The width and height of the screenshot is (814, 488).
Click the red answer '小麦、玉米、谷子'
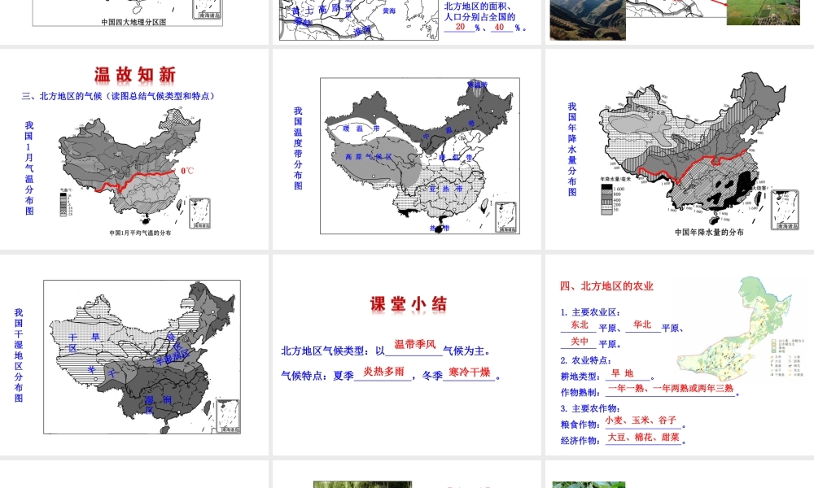click(x=641, y=420)
